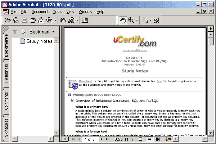Click the new bookmark icon

click(23, 32)
